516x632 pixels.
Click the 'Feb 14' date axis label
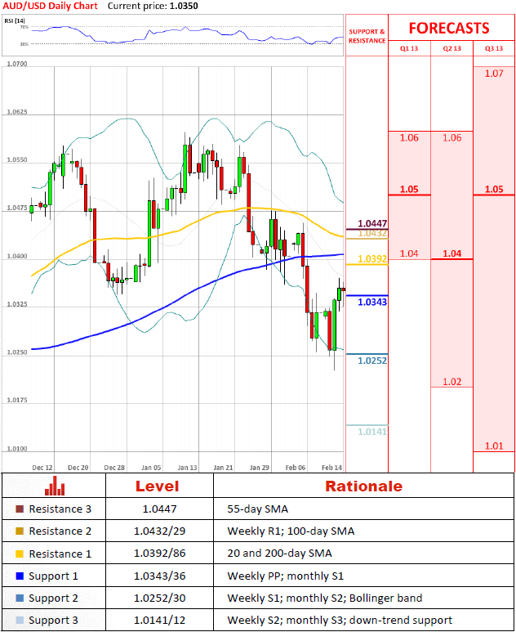332,468
